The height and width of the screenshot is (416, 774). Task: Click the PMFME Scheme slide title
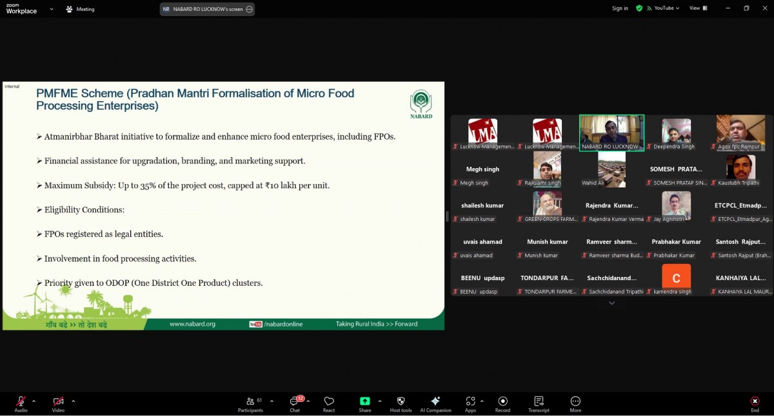click(x=195, y=99)
